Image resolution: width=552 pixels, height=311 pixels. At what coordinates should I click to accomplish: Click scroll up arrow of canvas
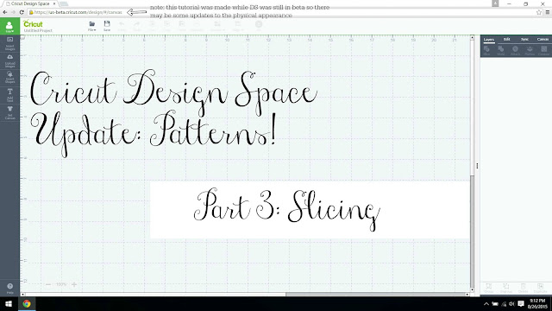point(473,37)
